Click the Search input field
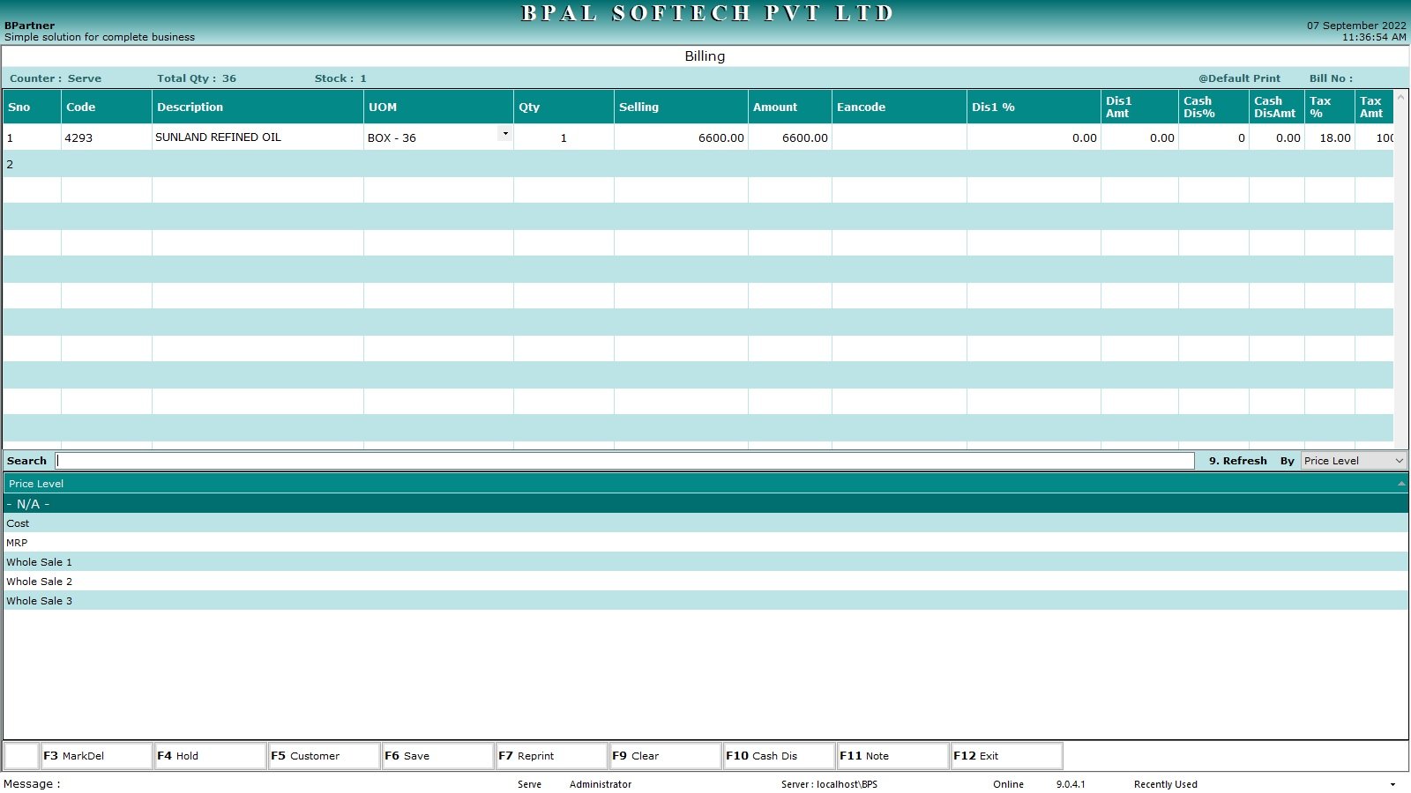 pos(624,461)
